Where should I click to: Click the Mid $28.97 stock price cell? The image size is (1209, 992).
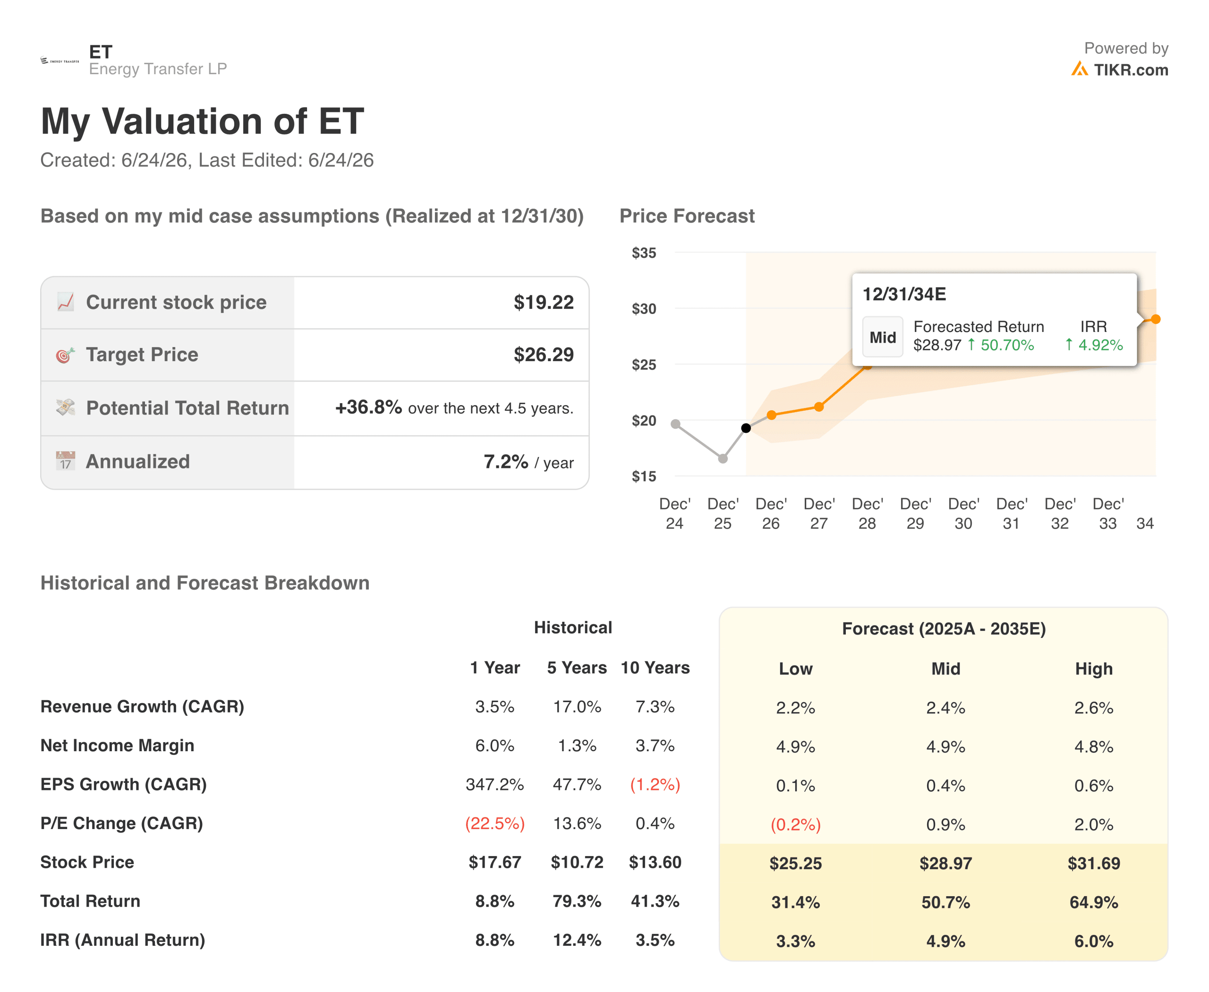coord(945,864)
